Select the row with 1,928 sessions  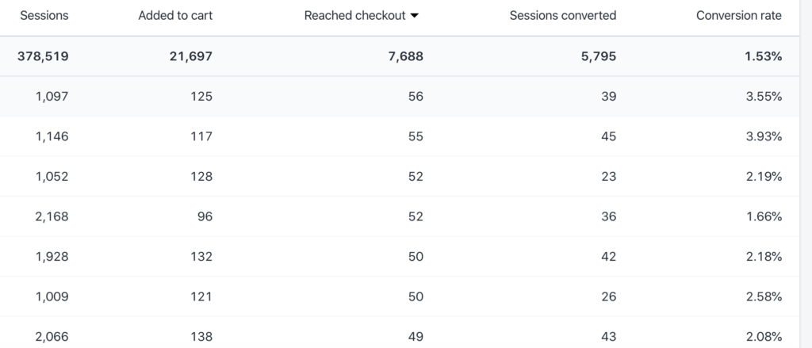click(x=400, y=256)
